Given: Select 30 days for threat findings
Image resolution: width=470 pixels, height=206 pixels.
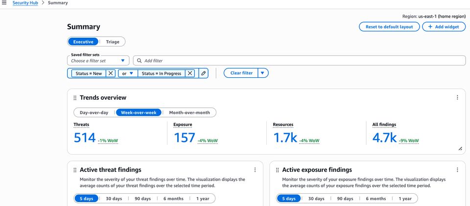Looking at the screenshot, I should pyautogui.click(x=114, y=199).
